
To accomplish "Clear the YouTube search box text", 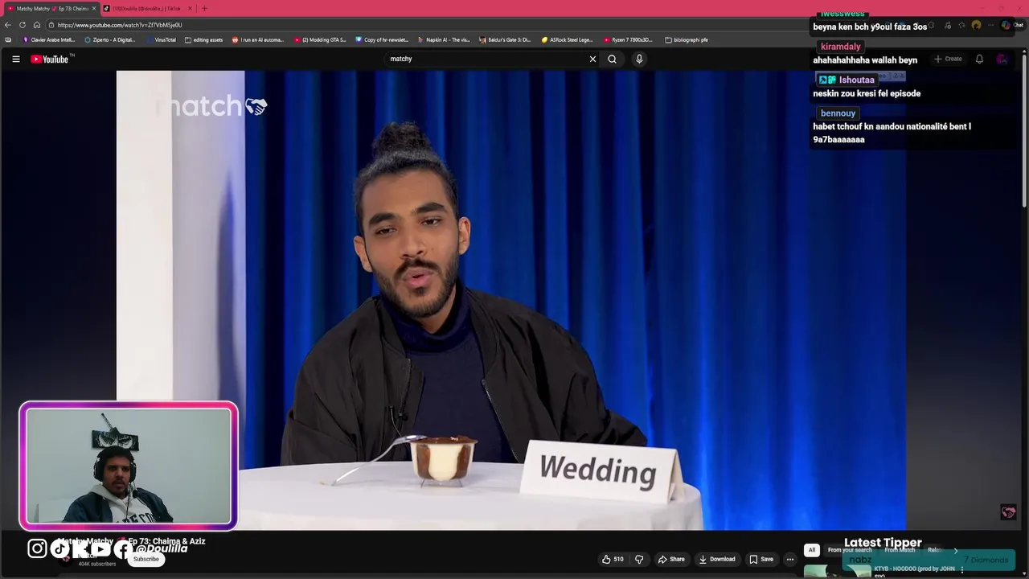I will tap(592, 59).
